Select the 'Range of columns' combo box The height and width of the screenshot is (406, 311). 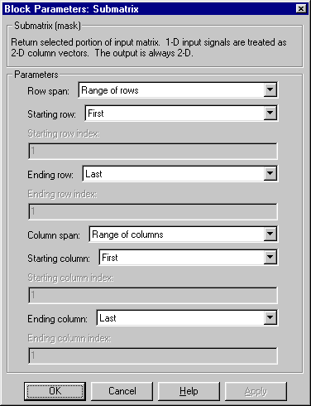[x=184, y=234]
